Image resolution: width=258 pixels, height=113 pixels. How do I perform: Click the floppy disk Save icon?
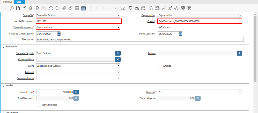click(43, 8)
